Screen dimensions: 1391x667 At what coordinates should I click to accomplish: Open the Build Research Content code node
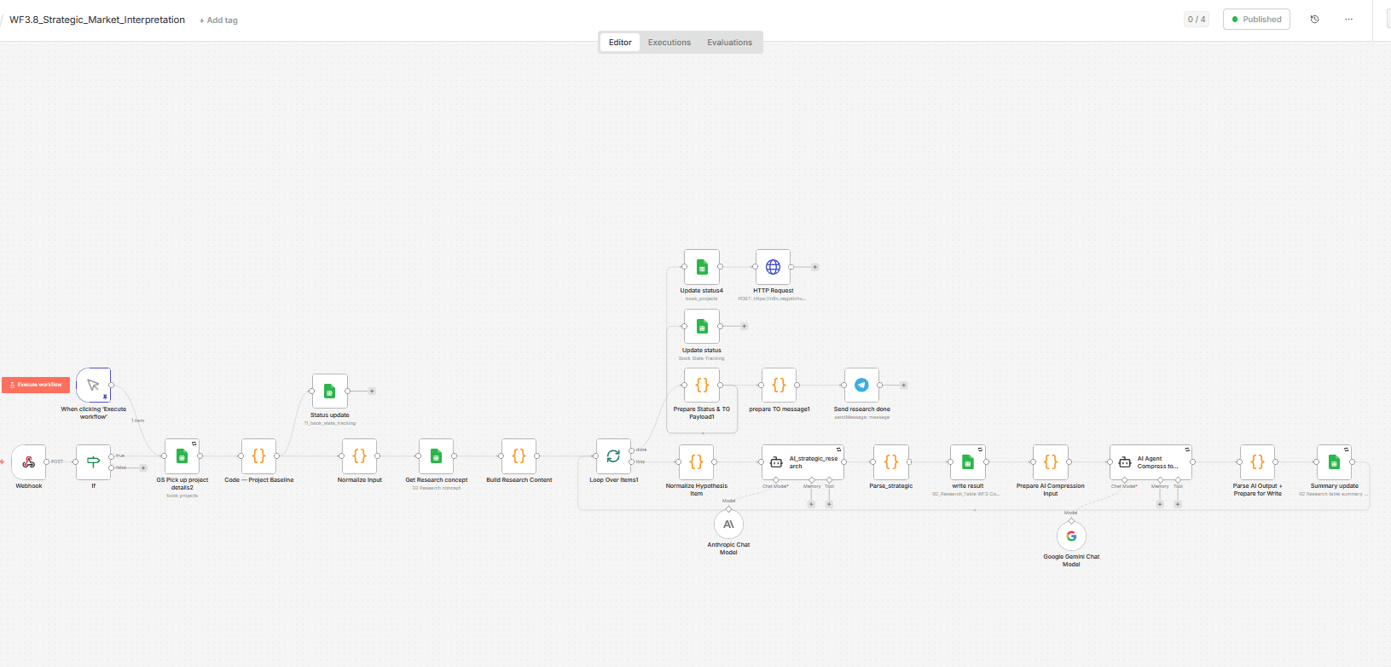click(x=519, y=456)
